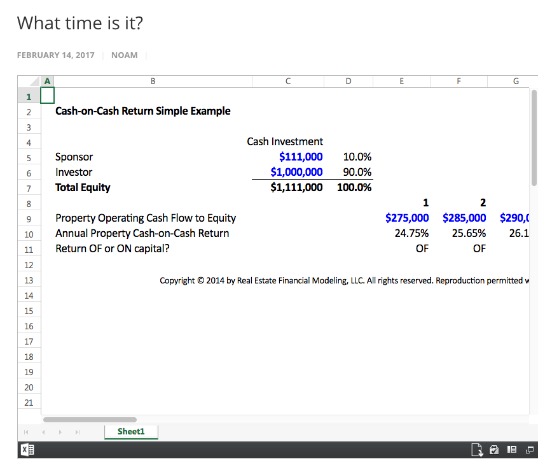Image resolution: width=545 pixels, height=465 pixels.
Task: Select the $275,000 cash flow cell
Action: point(402,218)
